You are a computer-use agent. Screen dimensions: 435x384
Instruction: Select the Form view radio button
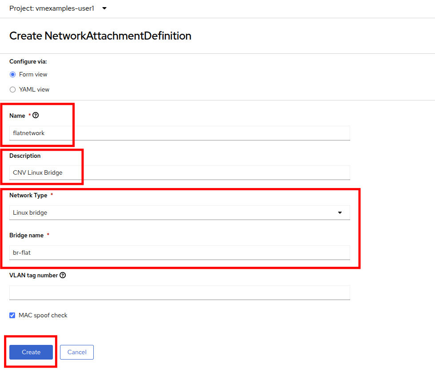coord(12,74)
